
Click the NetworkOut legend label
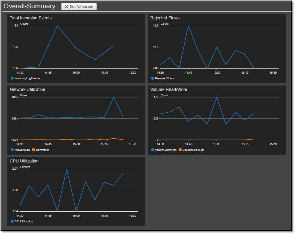22,150
